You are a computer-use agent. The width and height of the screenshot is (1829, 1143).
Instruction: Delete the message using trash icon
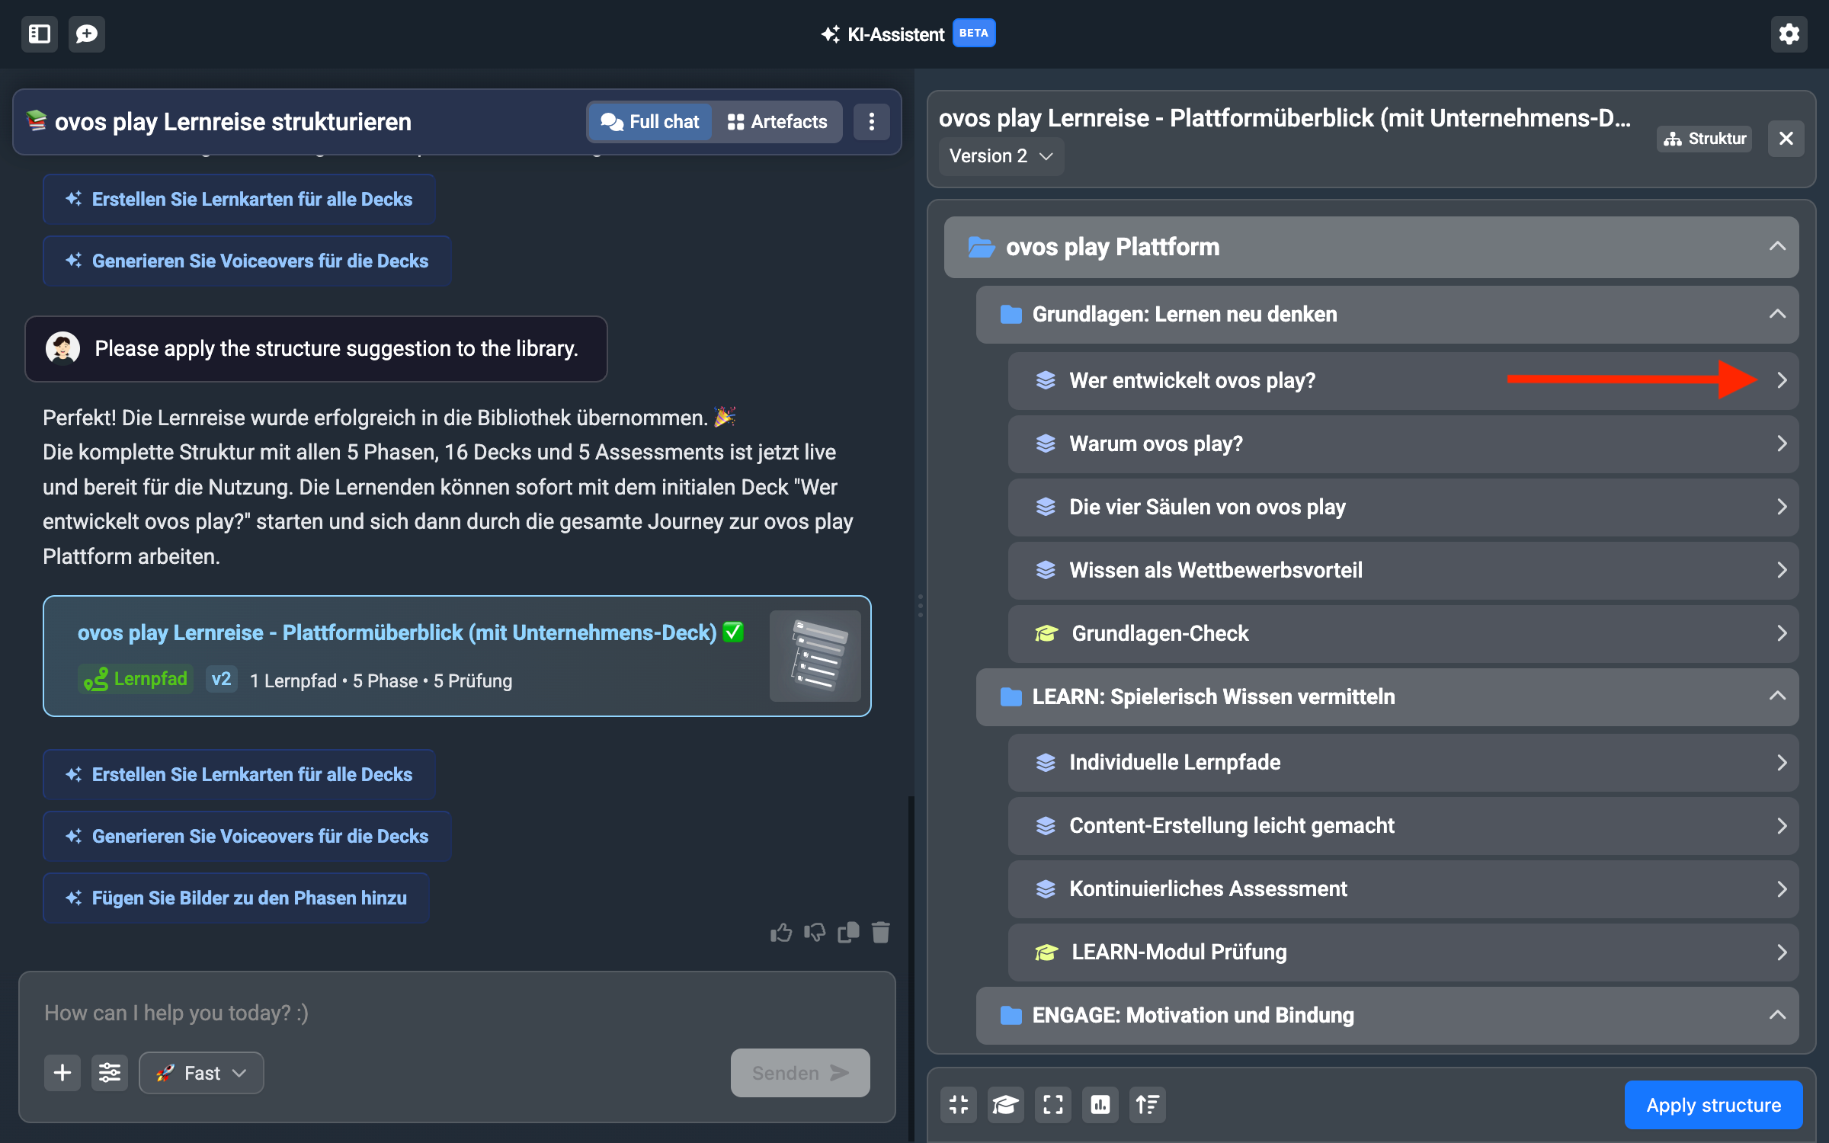point(881,933)
